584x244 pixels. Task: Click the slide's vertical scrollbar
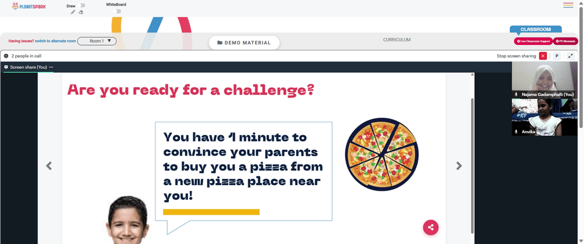(x=472, y=165)
